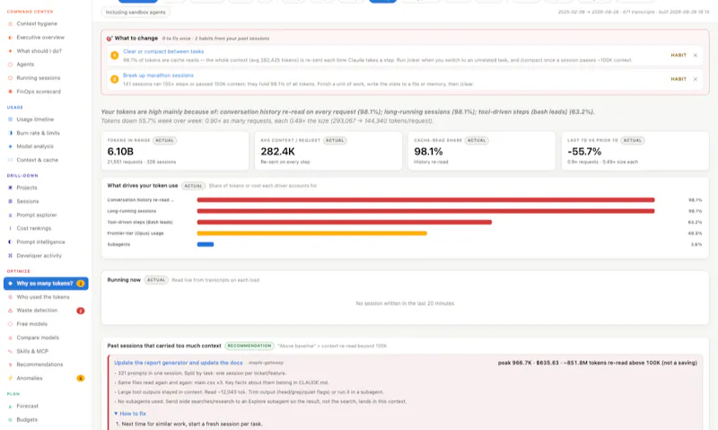
Task: Open the Forecast menu item label
Action: coord(28,406)
